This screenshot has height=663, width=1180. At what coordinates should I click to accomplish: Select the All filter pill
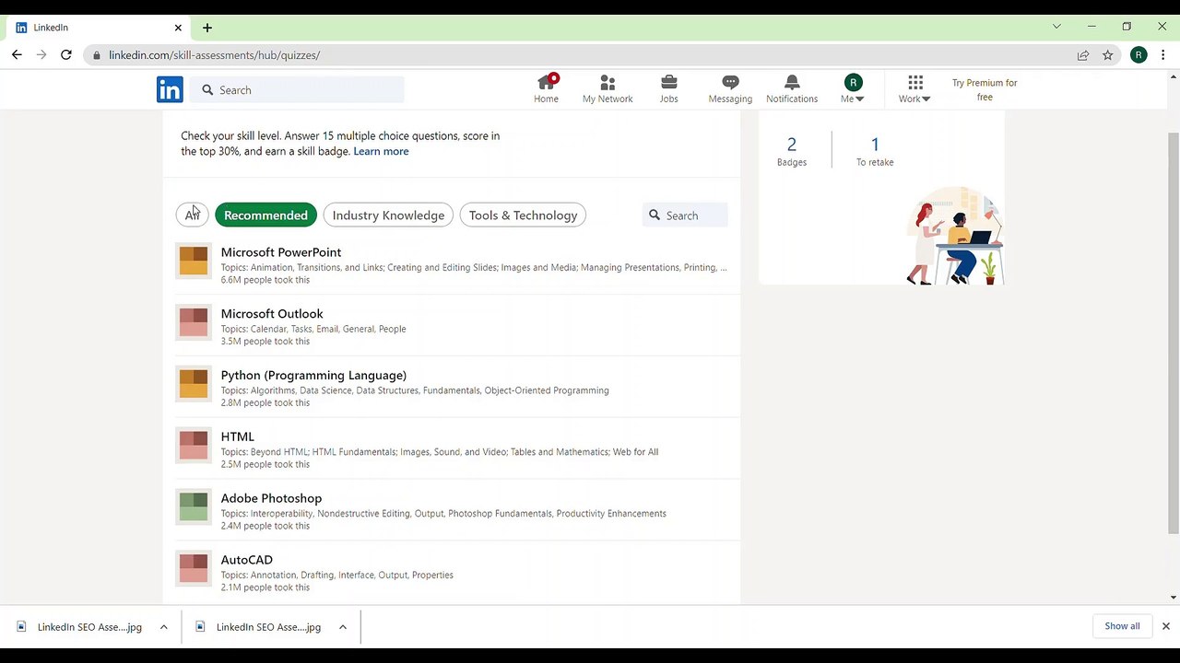tap(192, 215)
